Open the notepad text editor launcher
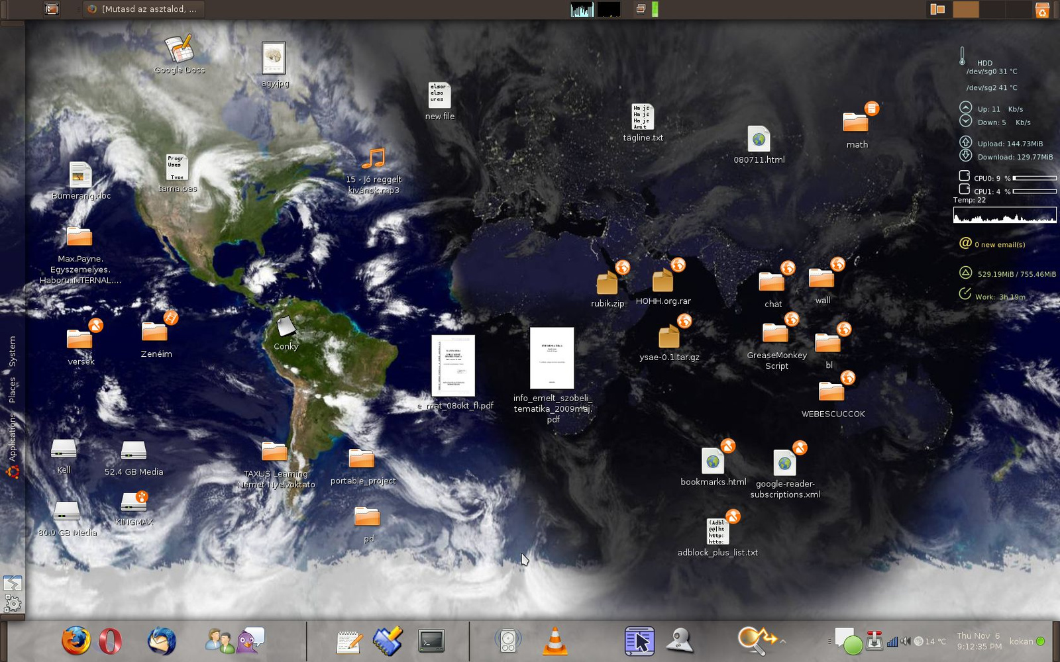Screen dimensions: 1060x662 coord(348,641)
